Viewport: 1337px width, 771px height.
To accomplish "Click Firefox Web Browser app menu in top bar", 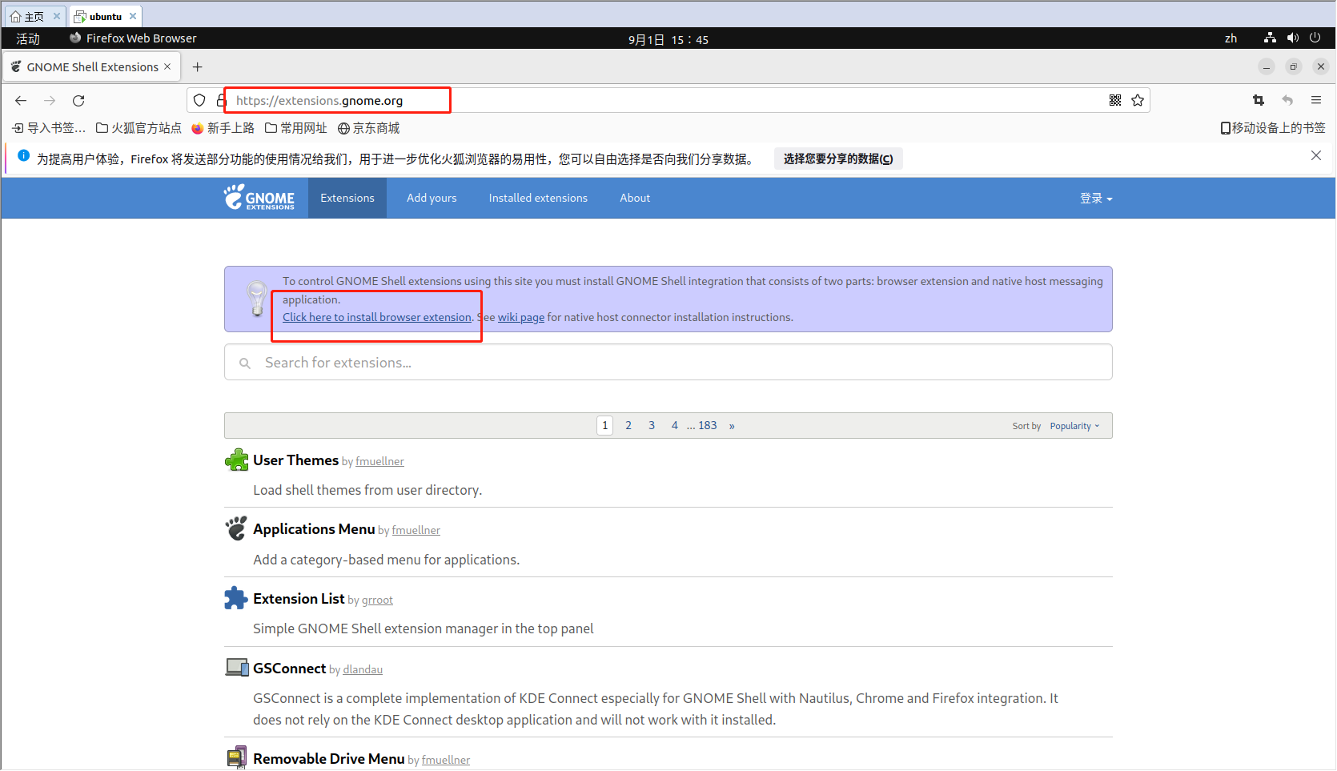I will [x=133, y=38].
